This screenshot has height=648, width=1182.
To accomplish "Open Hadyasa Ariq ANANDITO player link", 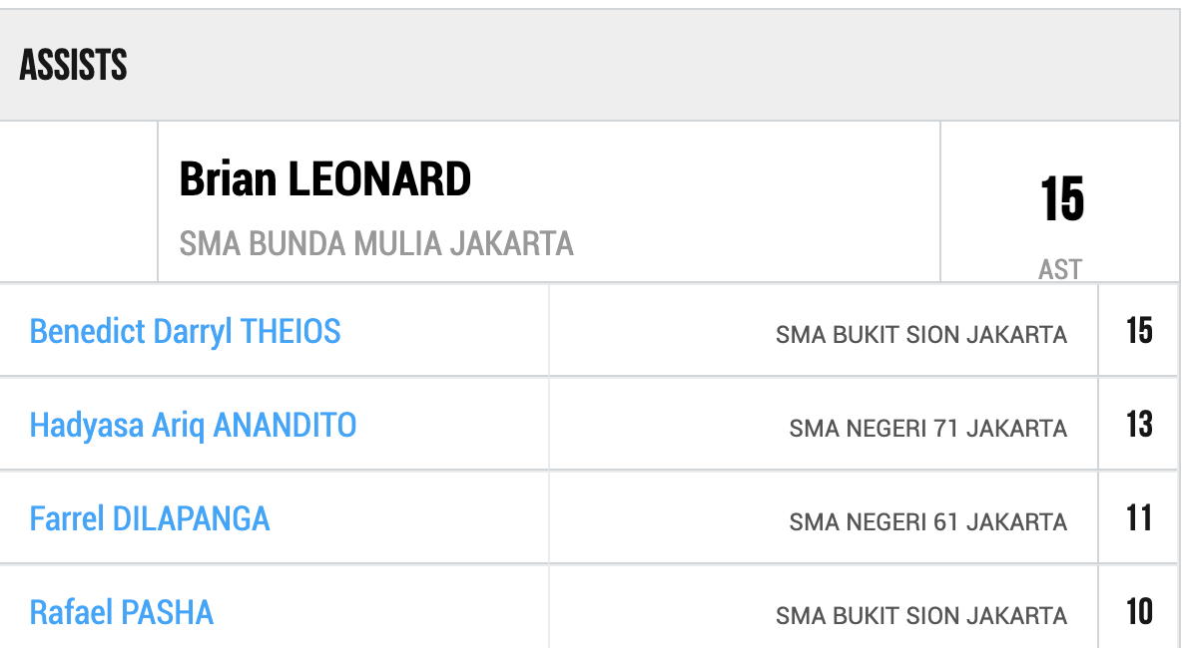I will click(x=193, y=426).
